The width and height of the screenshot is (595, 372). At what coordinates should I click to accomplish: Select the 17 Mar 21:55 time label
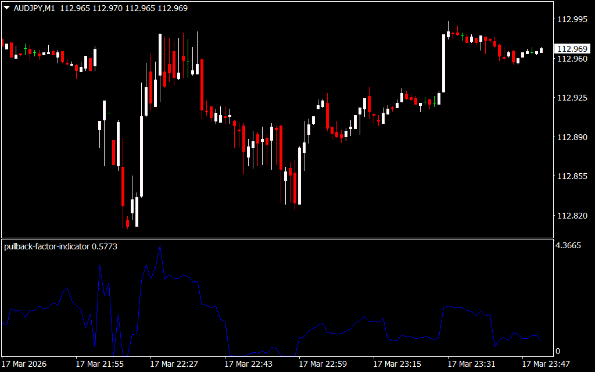[99, 364]
